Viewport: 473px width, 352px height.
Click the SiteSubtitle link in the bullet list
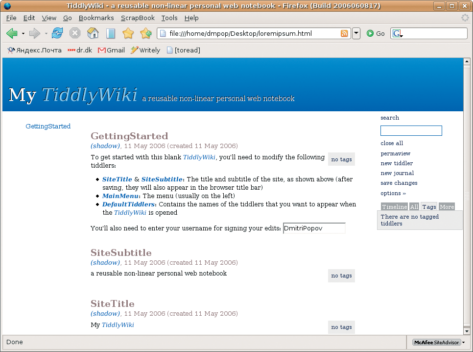pyautogui.click(x=162, y=179)
